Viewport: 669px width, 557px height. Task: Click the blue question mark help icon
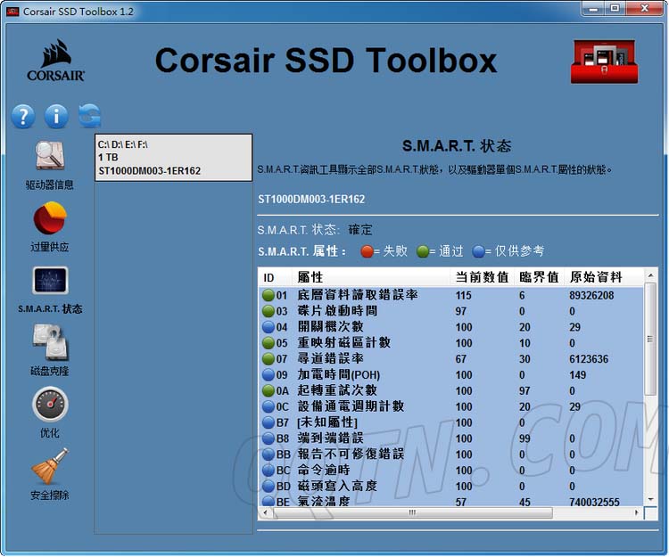[x=23, y=116]
